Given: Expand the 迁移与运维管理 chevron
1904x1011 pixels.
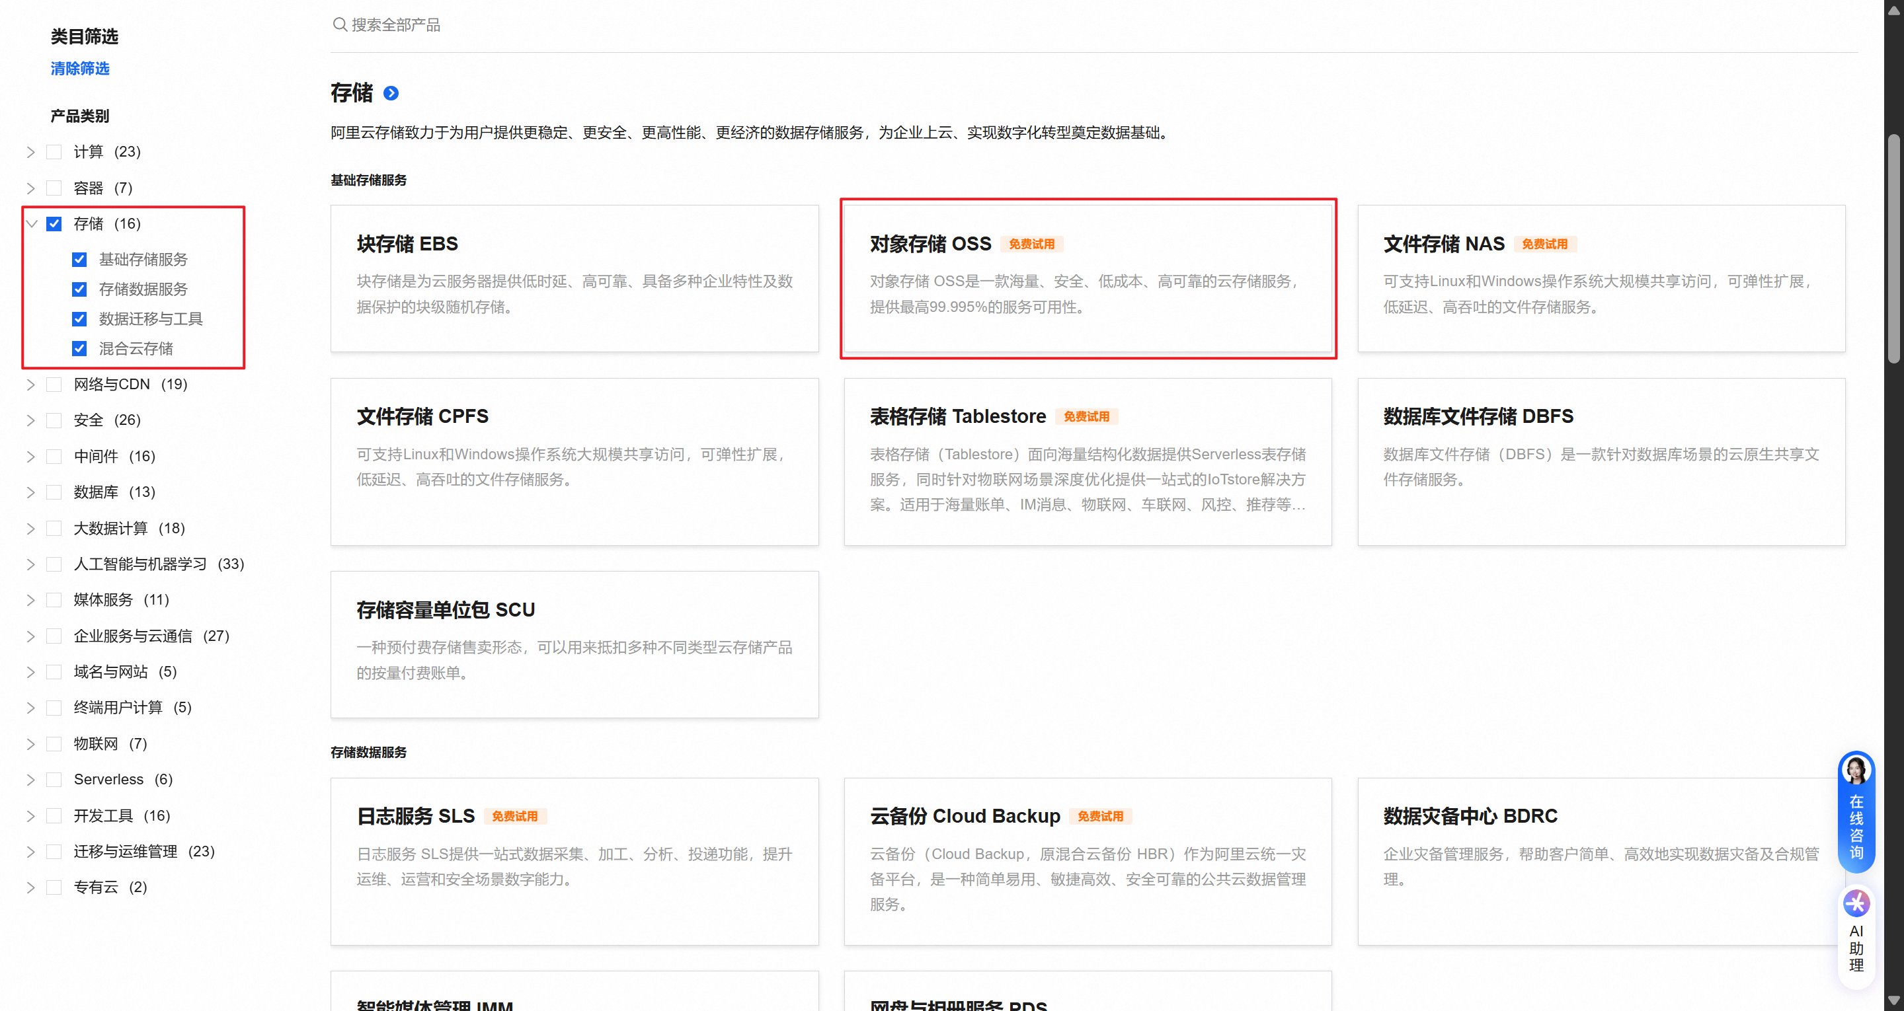Looking at the screenshot, I should (x=31, y=852).
